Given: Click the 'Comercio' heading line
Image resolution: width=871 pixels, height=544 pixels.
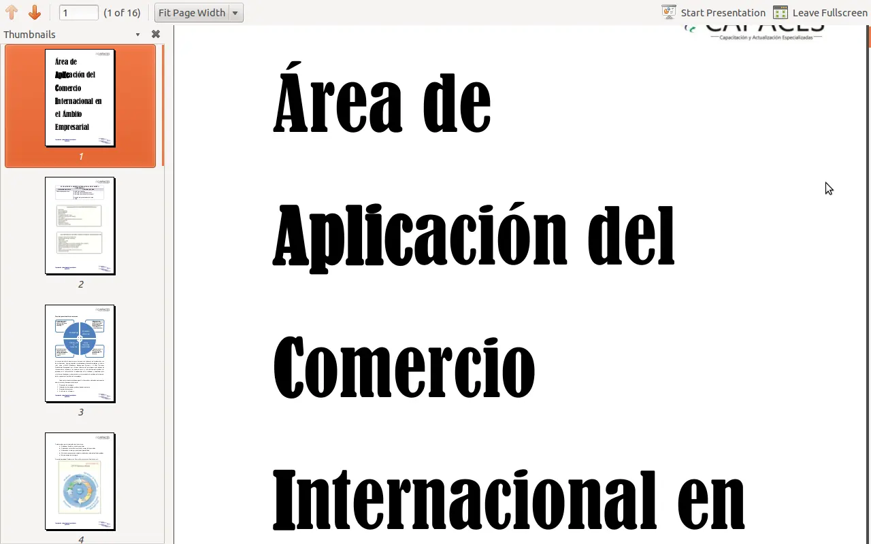Looking at the screenshot, I should (404, 367).
